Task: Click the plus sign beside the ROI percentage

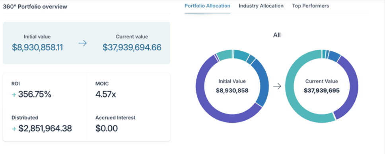Action: [14, 94]
